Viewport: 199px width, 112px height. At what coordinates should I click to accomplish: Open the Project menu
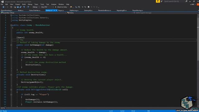(18, 4)
